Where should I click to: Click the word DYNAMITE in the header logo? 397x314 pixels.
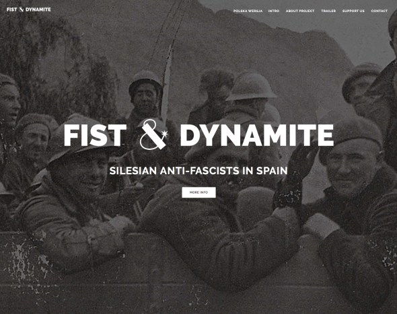[38, 9]
